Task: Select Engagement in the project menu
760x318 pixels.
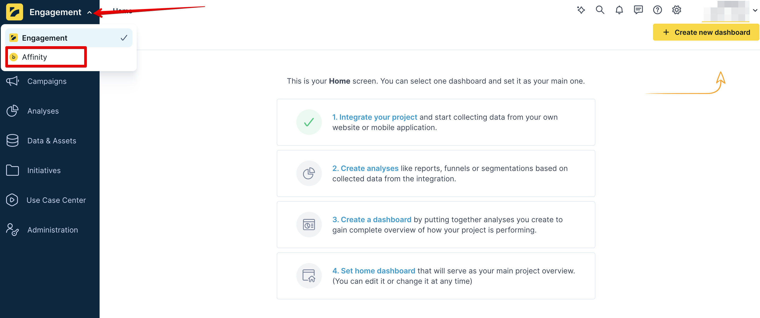Action: coord(45,37)
